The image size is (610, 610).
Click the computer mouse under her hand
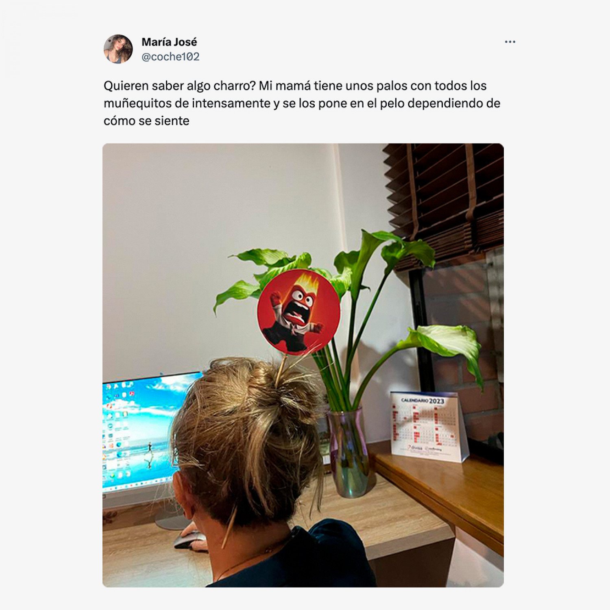click(190, 540)
